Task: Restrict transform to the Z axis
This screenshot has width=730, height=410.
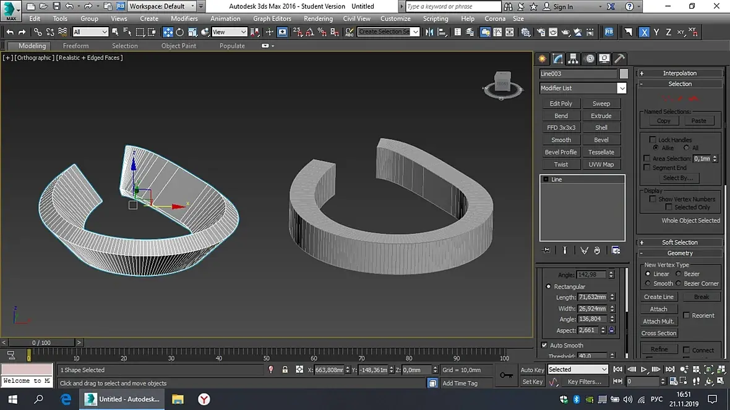Action: pyautogui.click(x=668, y=32)
